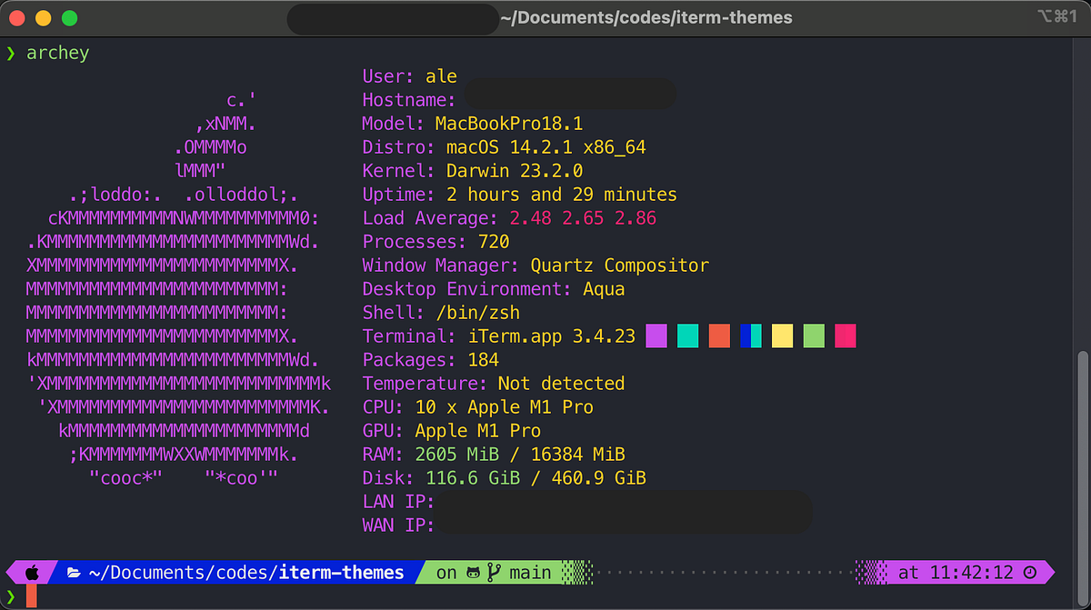
Task: Click the split blue-teal color swatch
Action: [750, 335]
